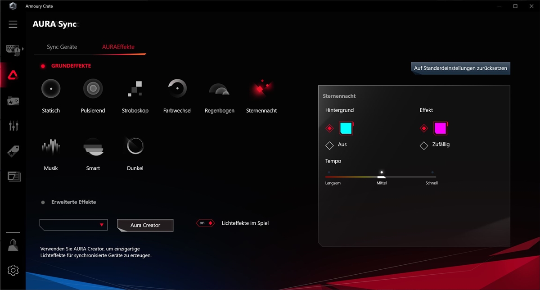Screen dimensions: 540x290
Task: Switch to the AURAEffekte tab
Action: [x=118, y=47]
